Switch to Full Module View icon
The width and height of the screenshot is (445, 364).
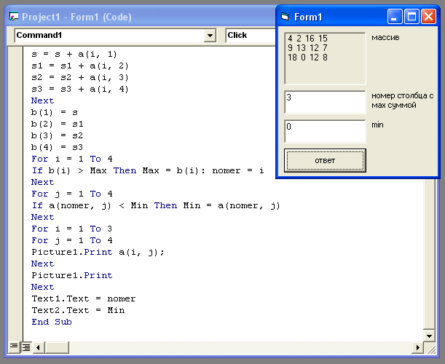tap(26, 347)
